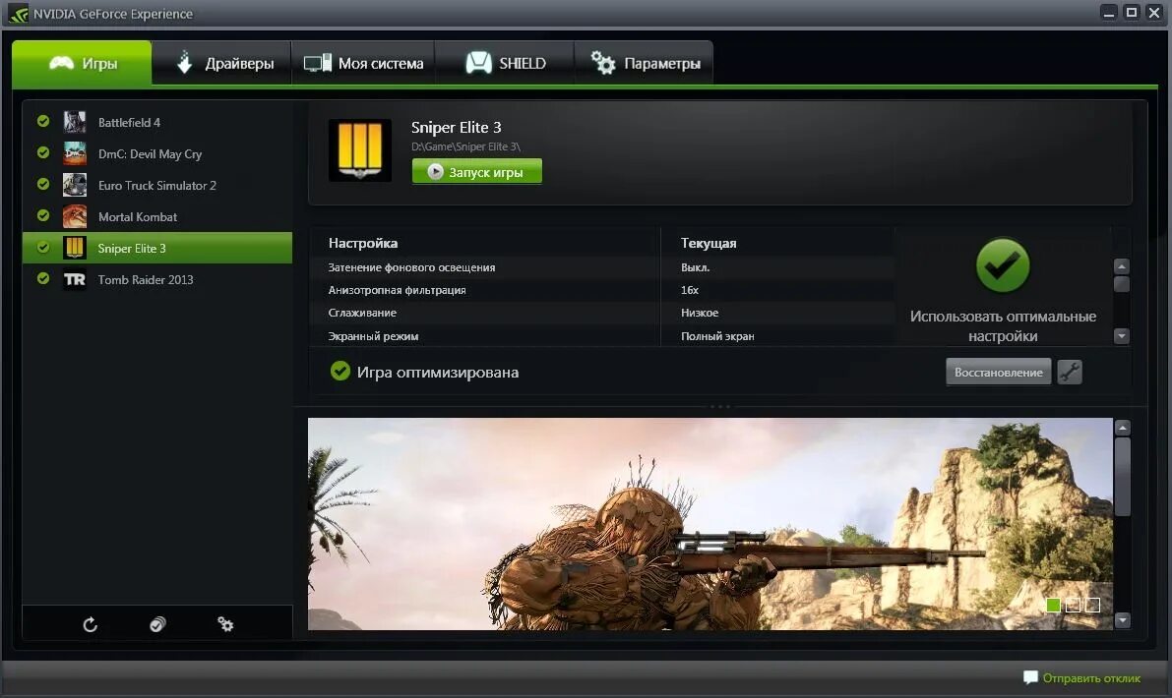This screenshot has width=1172, height=698.
Task: Click the Настройка column header
Action: point(363,243)
